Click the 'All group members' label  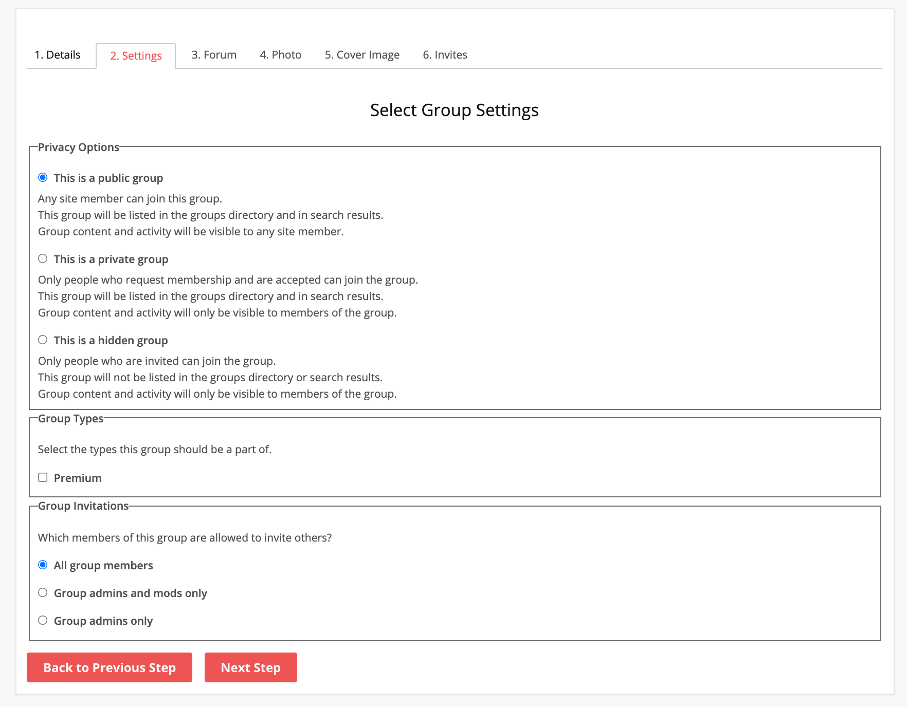[x=103, y=566]
